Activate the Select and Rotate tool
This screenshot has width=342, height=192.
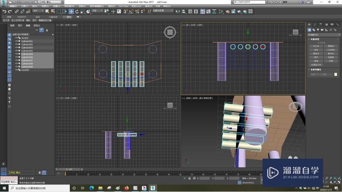pos(77,12)
